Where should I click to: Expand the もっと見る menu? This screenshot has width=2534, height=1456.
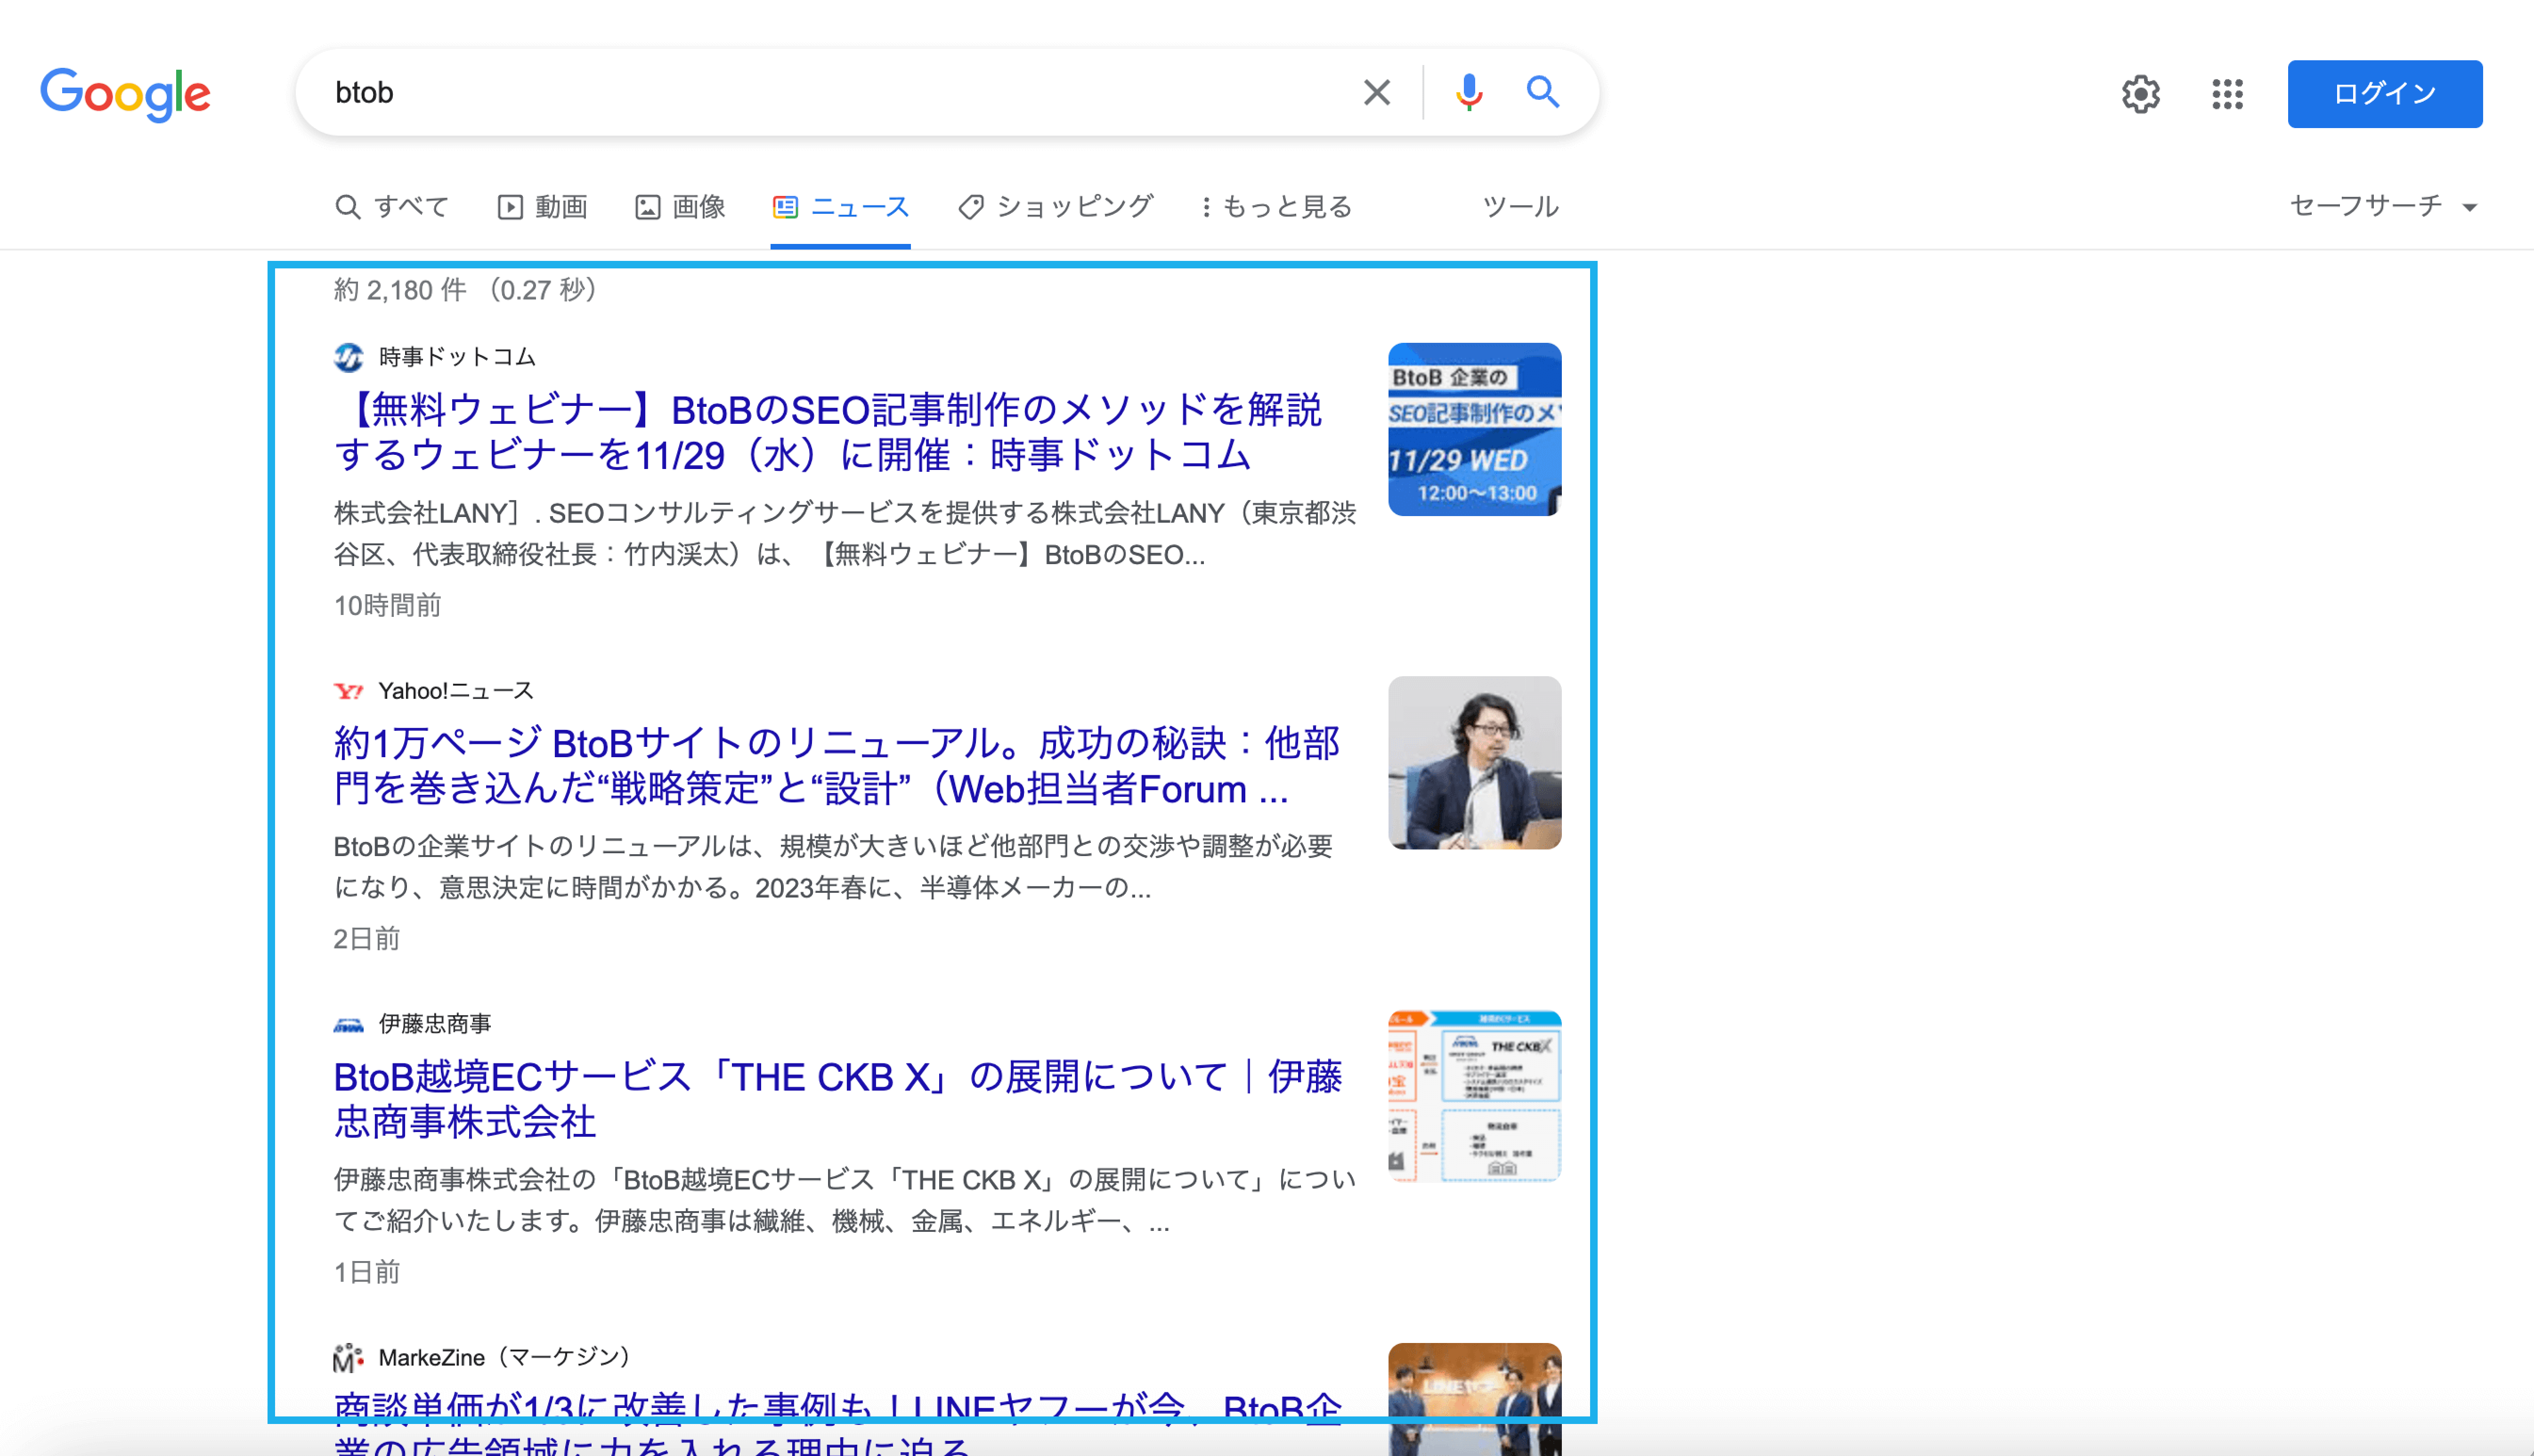1277,207
